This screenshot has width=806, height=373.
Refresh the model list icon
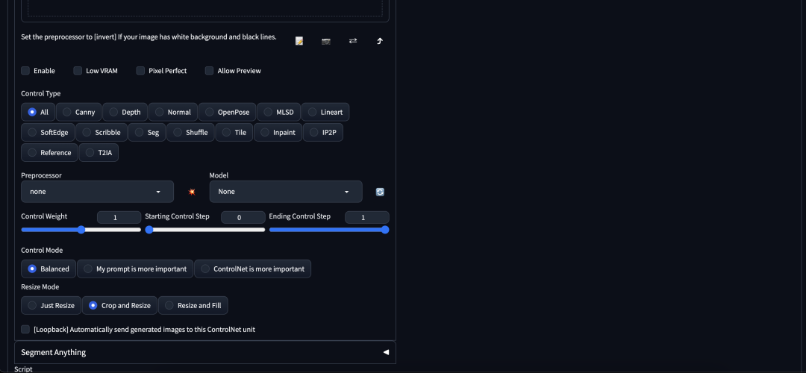click(x=380, y=192)
